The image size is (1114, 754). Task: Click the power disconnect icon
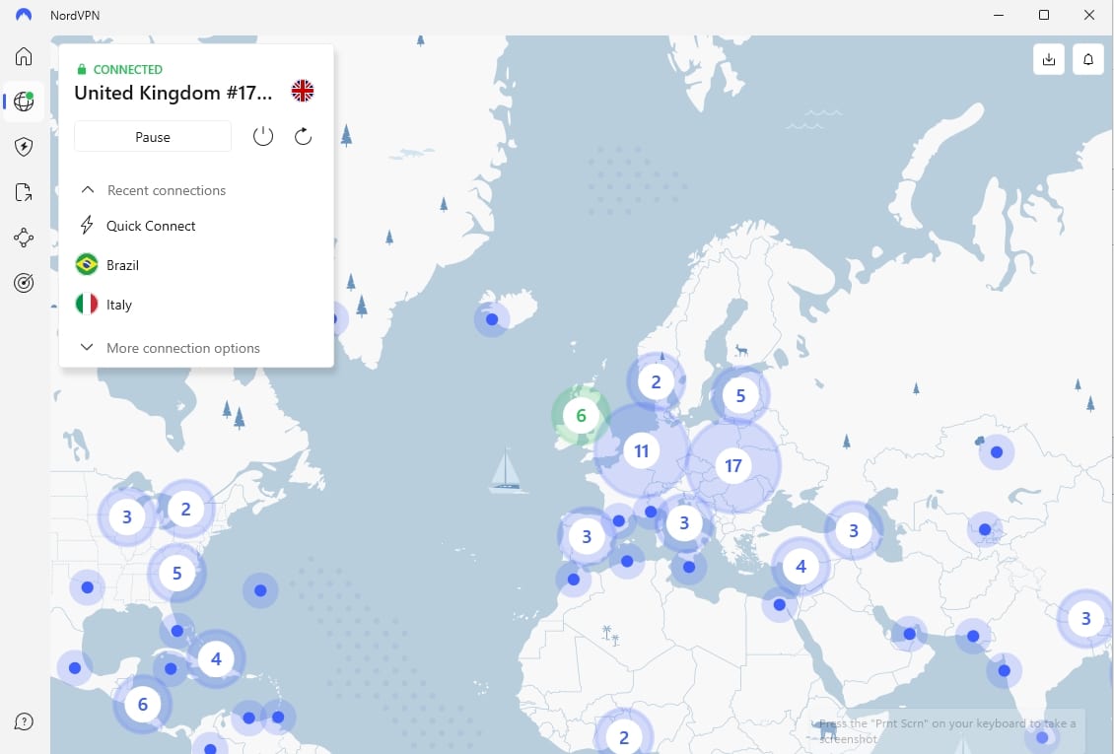[x=263, y=136]
